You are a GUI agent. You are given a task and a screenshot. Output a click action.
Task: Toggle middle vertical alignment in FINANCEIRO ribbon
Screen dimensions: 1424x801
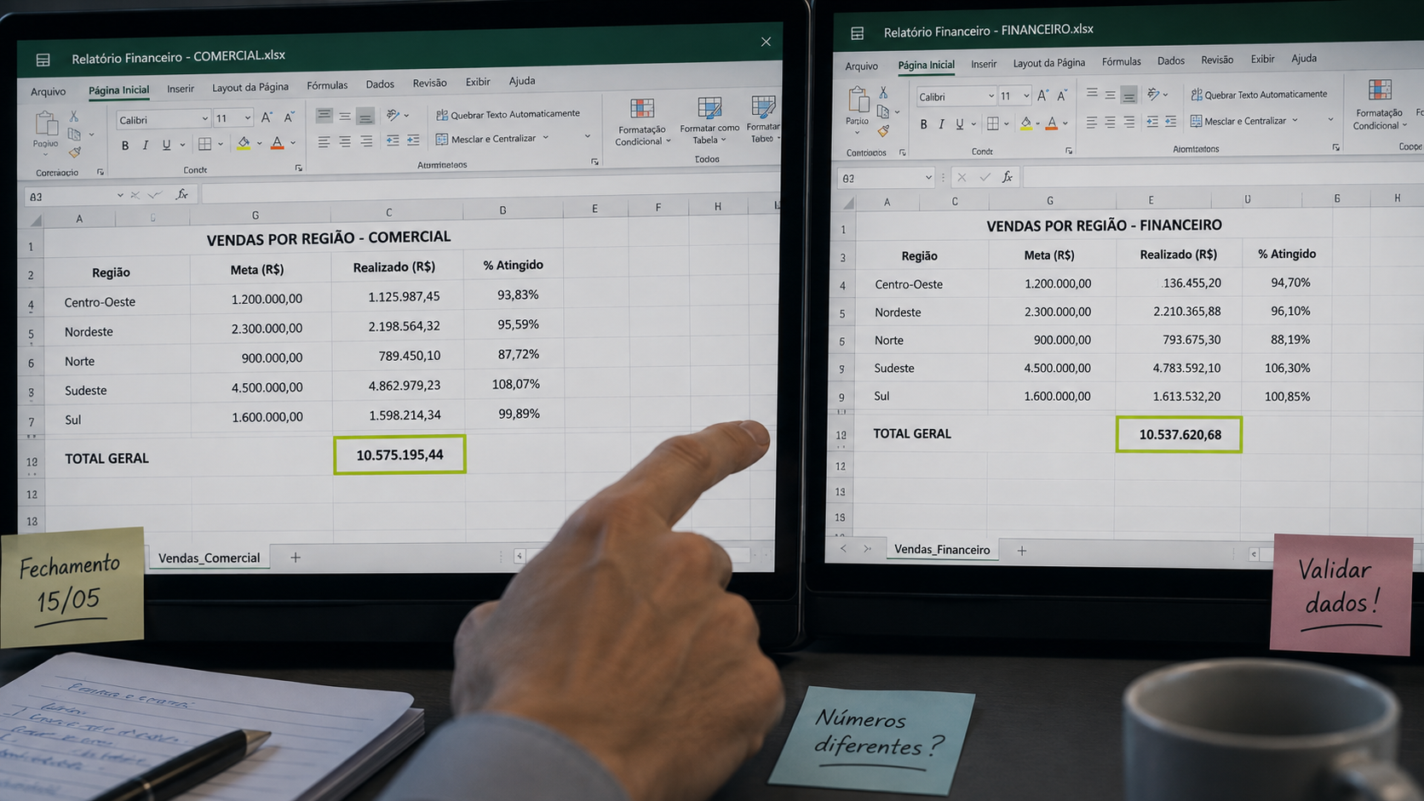pos(1110,94)
